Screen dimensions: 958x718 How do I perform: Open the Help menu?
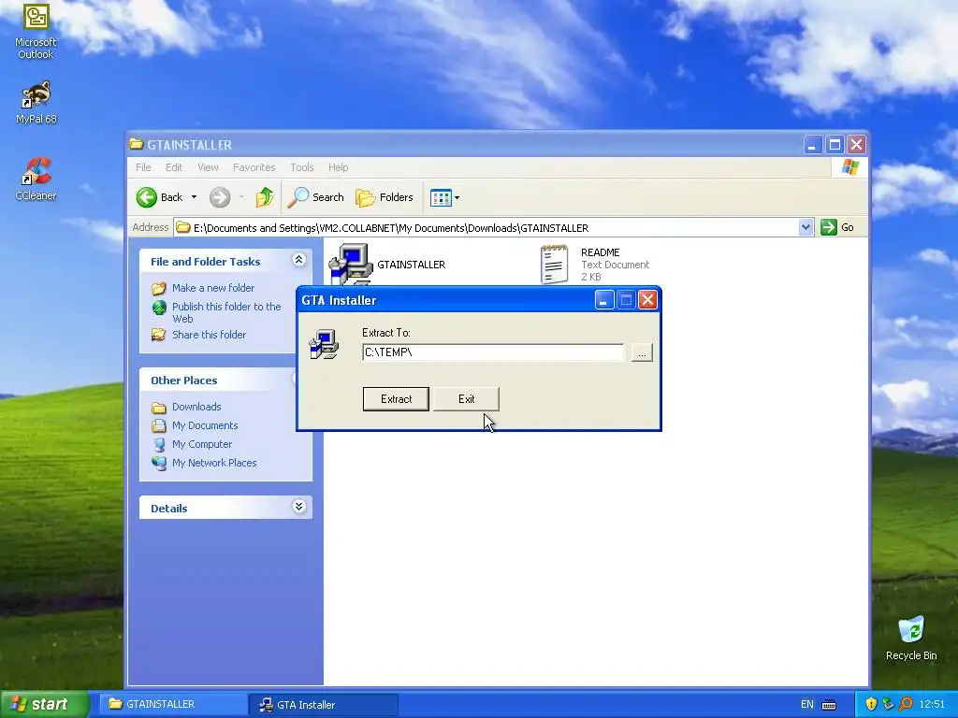338,167
